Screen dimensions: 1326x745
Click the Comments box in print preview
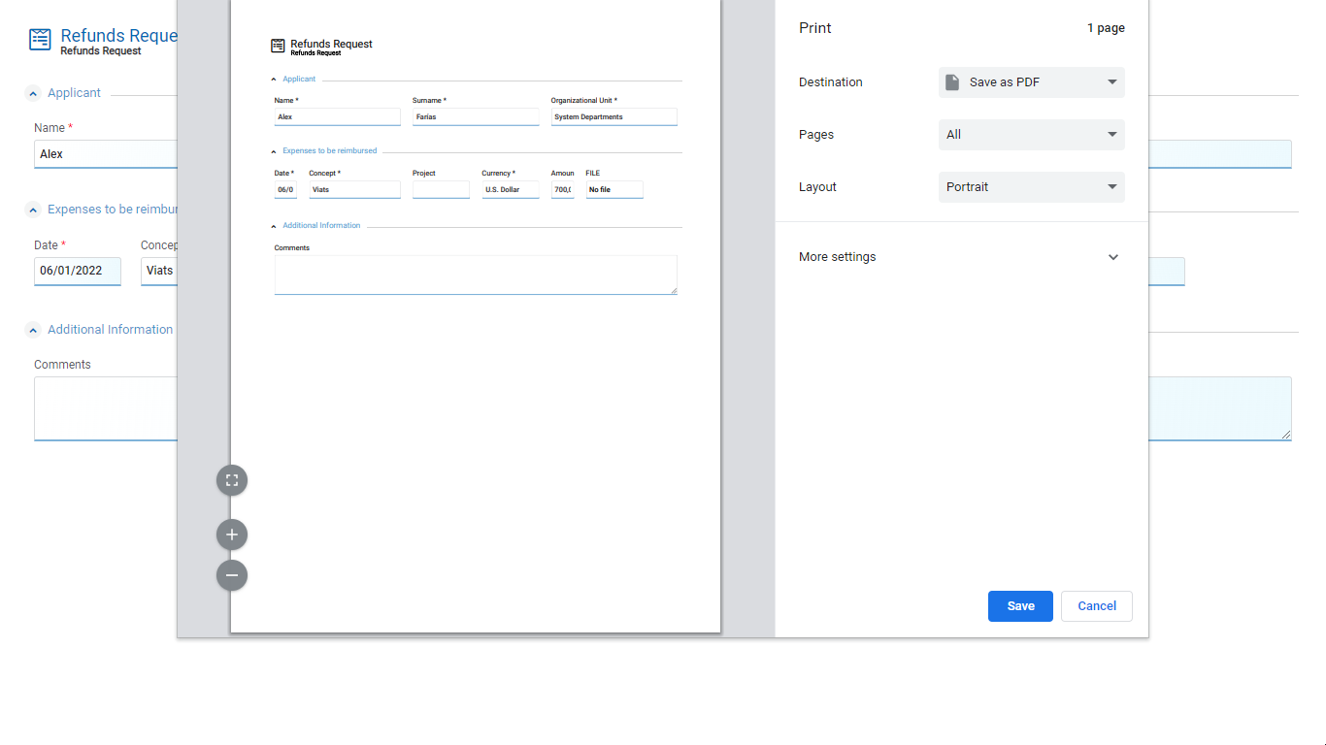pyautogui.click(x=476, y=275)
